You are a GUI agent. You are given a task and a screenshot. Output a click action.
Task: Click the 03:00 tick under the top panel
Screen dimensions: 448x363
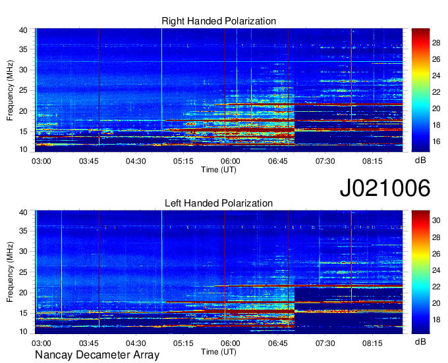(x=41, y=161)
